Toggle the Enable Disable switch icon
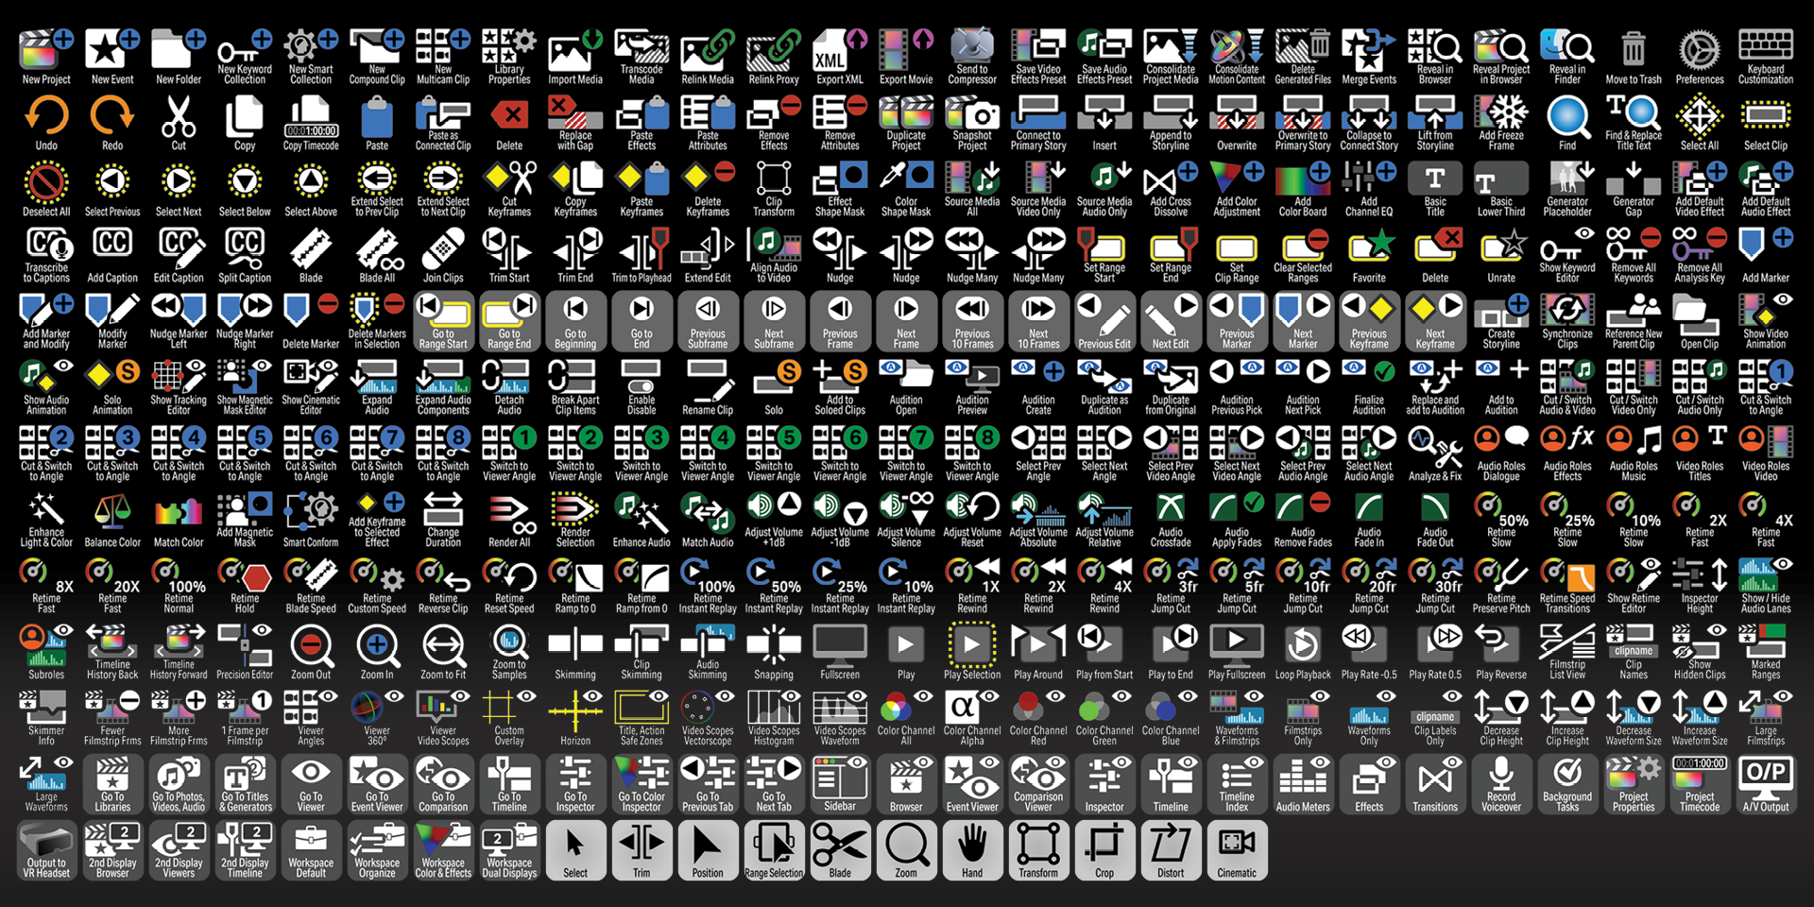This screenshot has height=907, width=1814. click(x=642, y=387)
